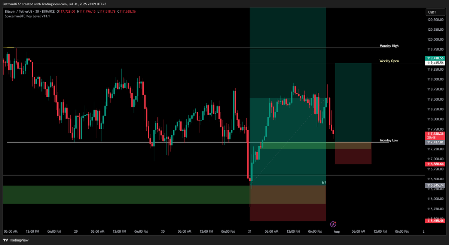Viewport: 449px width, 245px height.
Task: Click the H1 label on the chart
Action: 324,183
